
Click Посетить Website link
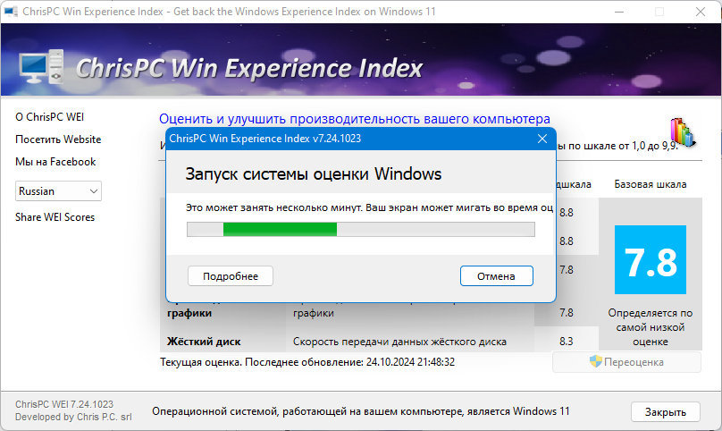pyautogui.click(x=58, y=139)
